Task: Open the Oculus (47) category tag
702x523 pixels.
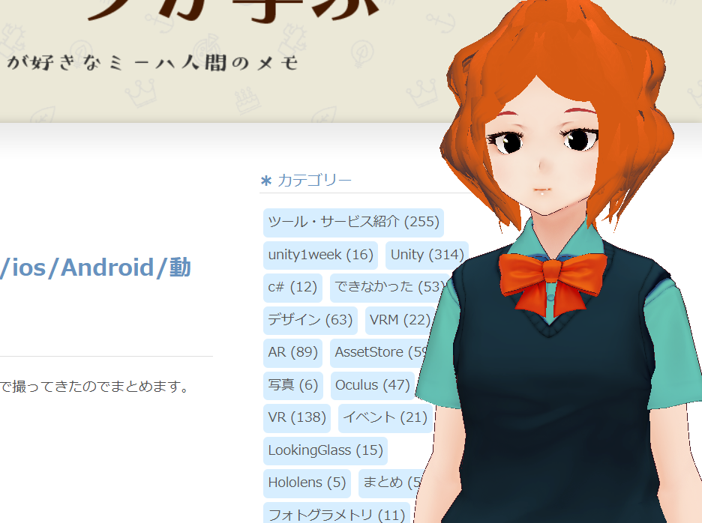Action: (373, 386)
